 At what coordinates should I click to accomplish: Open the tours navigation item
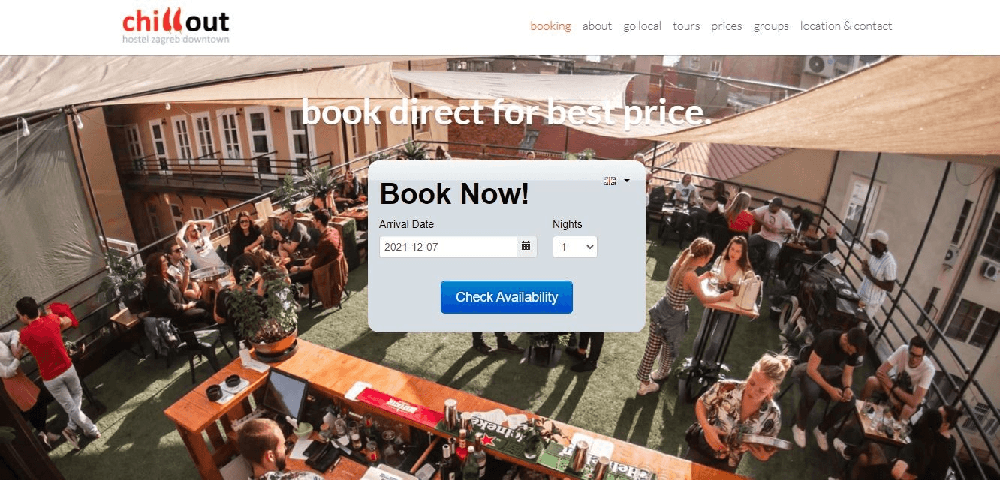pyautogui.click(x=686, y=26)
